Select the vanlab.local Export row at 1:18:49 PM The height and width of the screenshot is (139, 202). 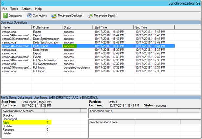pyautogui.click(x=88, y=32)
